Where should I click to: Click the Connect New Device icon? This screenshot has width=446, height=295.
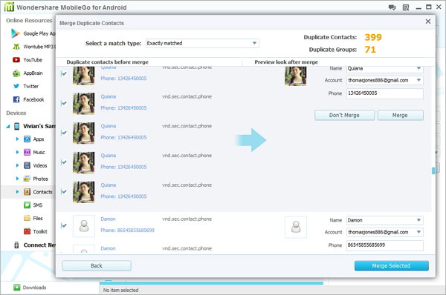click(x=16, y=245)
